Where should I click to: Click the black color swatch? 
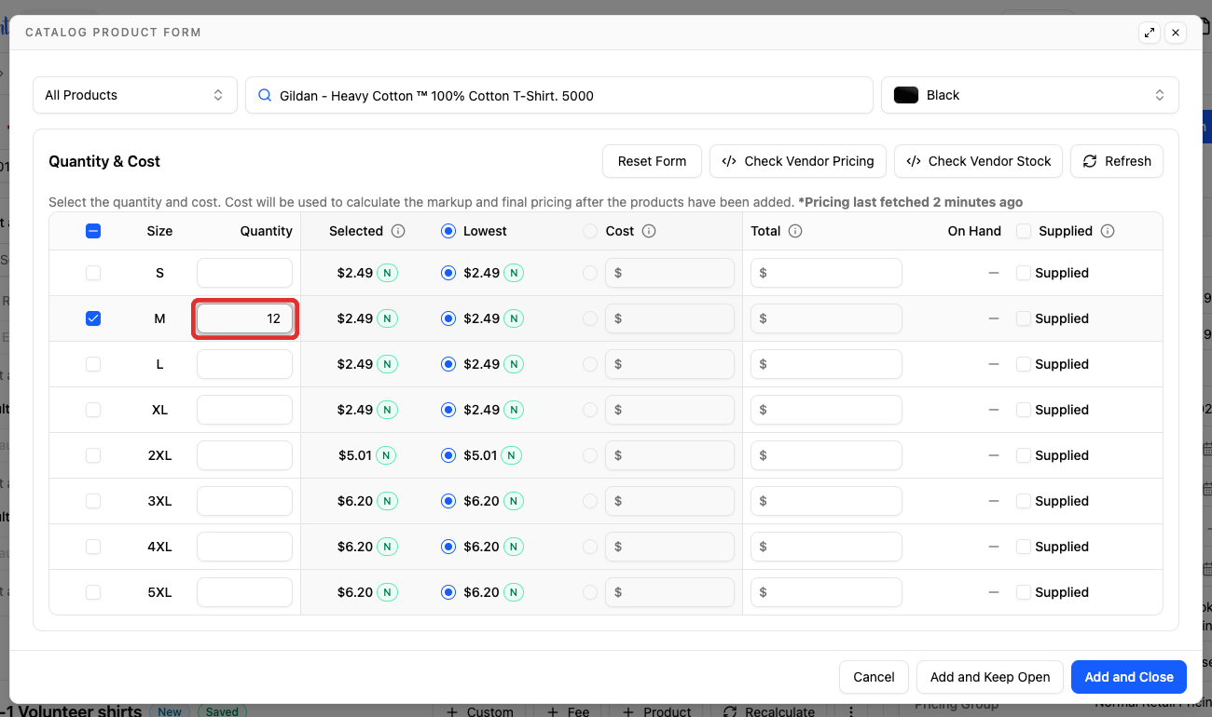[906, 95]
